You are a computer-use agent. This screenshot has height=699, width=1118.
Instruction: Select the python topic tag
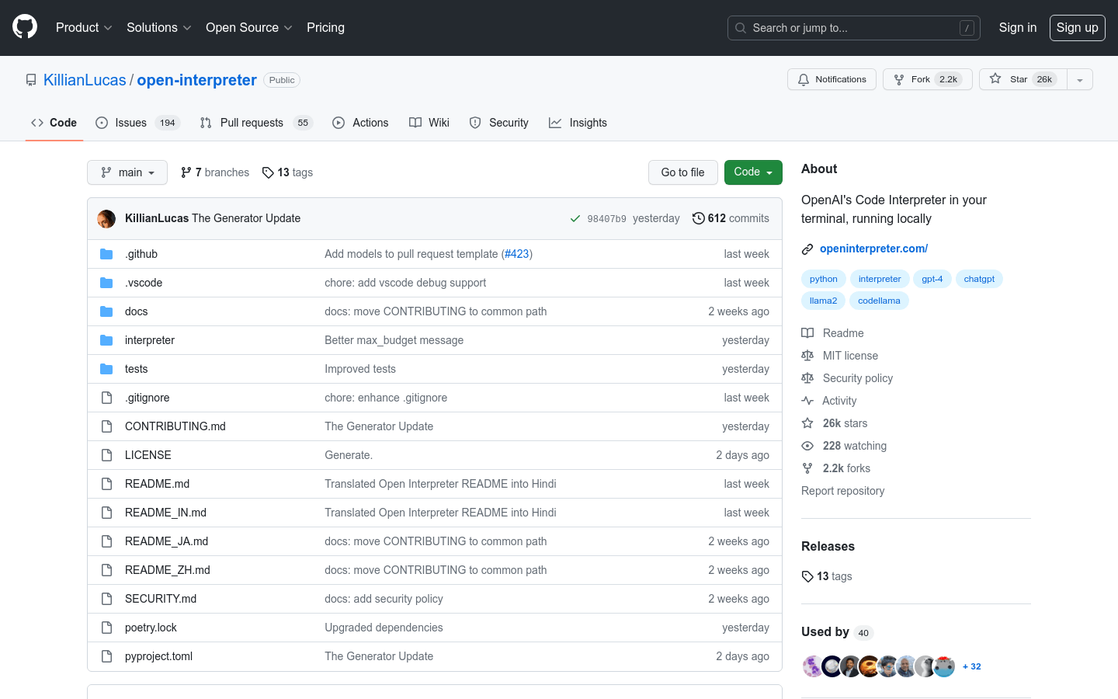point(823,279)
